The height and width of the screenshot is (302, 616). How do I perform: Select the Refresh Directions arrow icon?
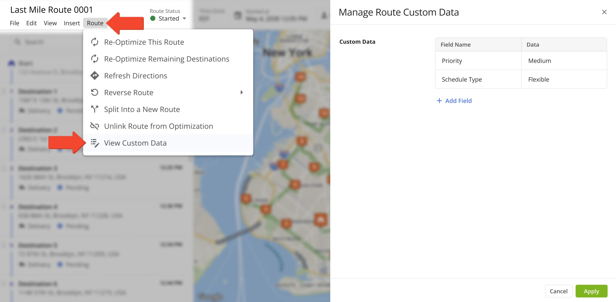point(95,76)
